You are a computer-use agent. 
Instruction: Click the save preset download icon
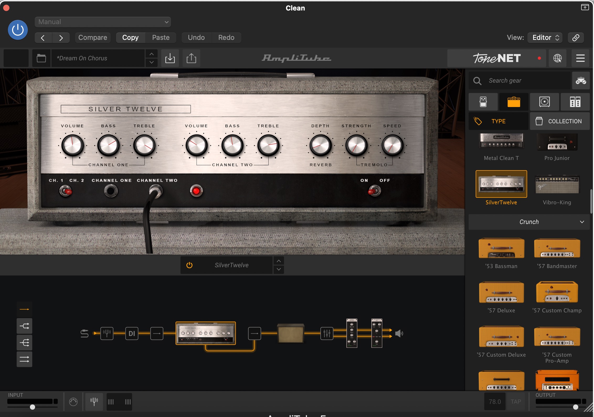coord(170,58)
